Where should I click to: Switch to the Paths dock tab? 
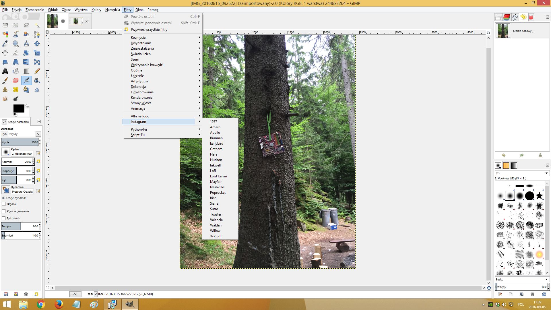(515, 18)
